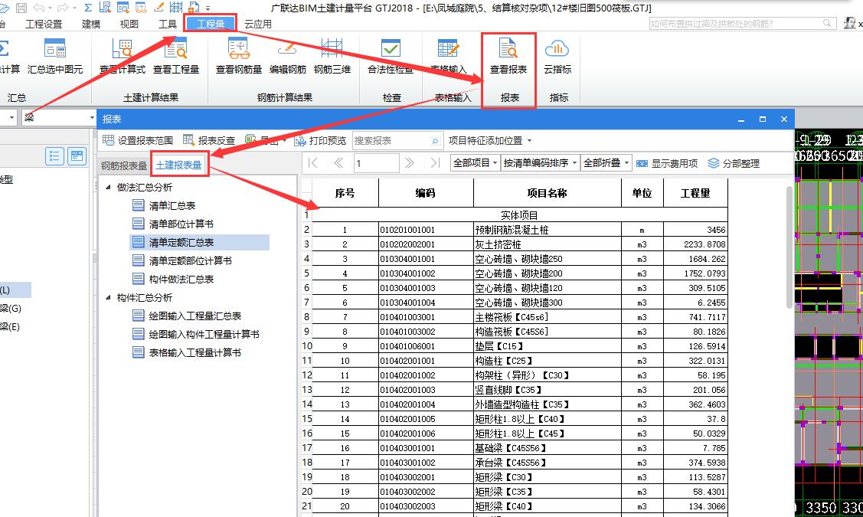Open 钢筋三维 ribbon tool
The image size is (863, 517).
coord(332,56)
